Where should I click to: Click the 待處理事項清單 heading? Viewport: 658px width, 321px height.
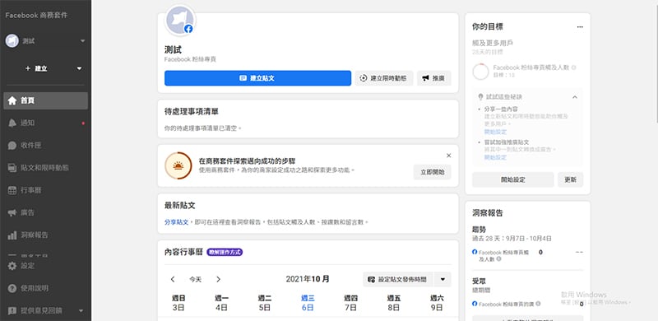192,112
